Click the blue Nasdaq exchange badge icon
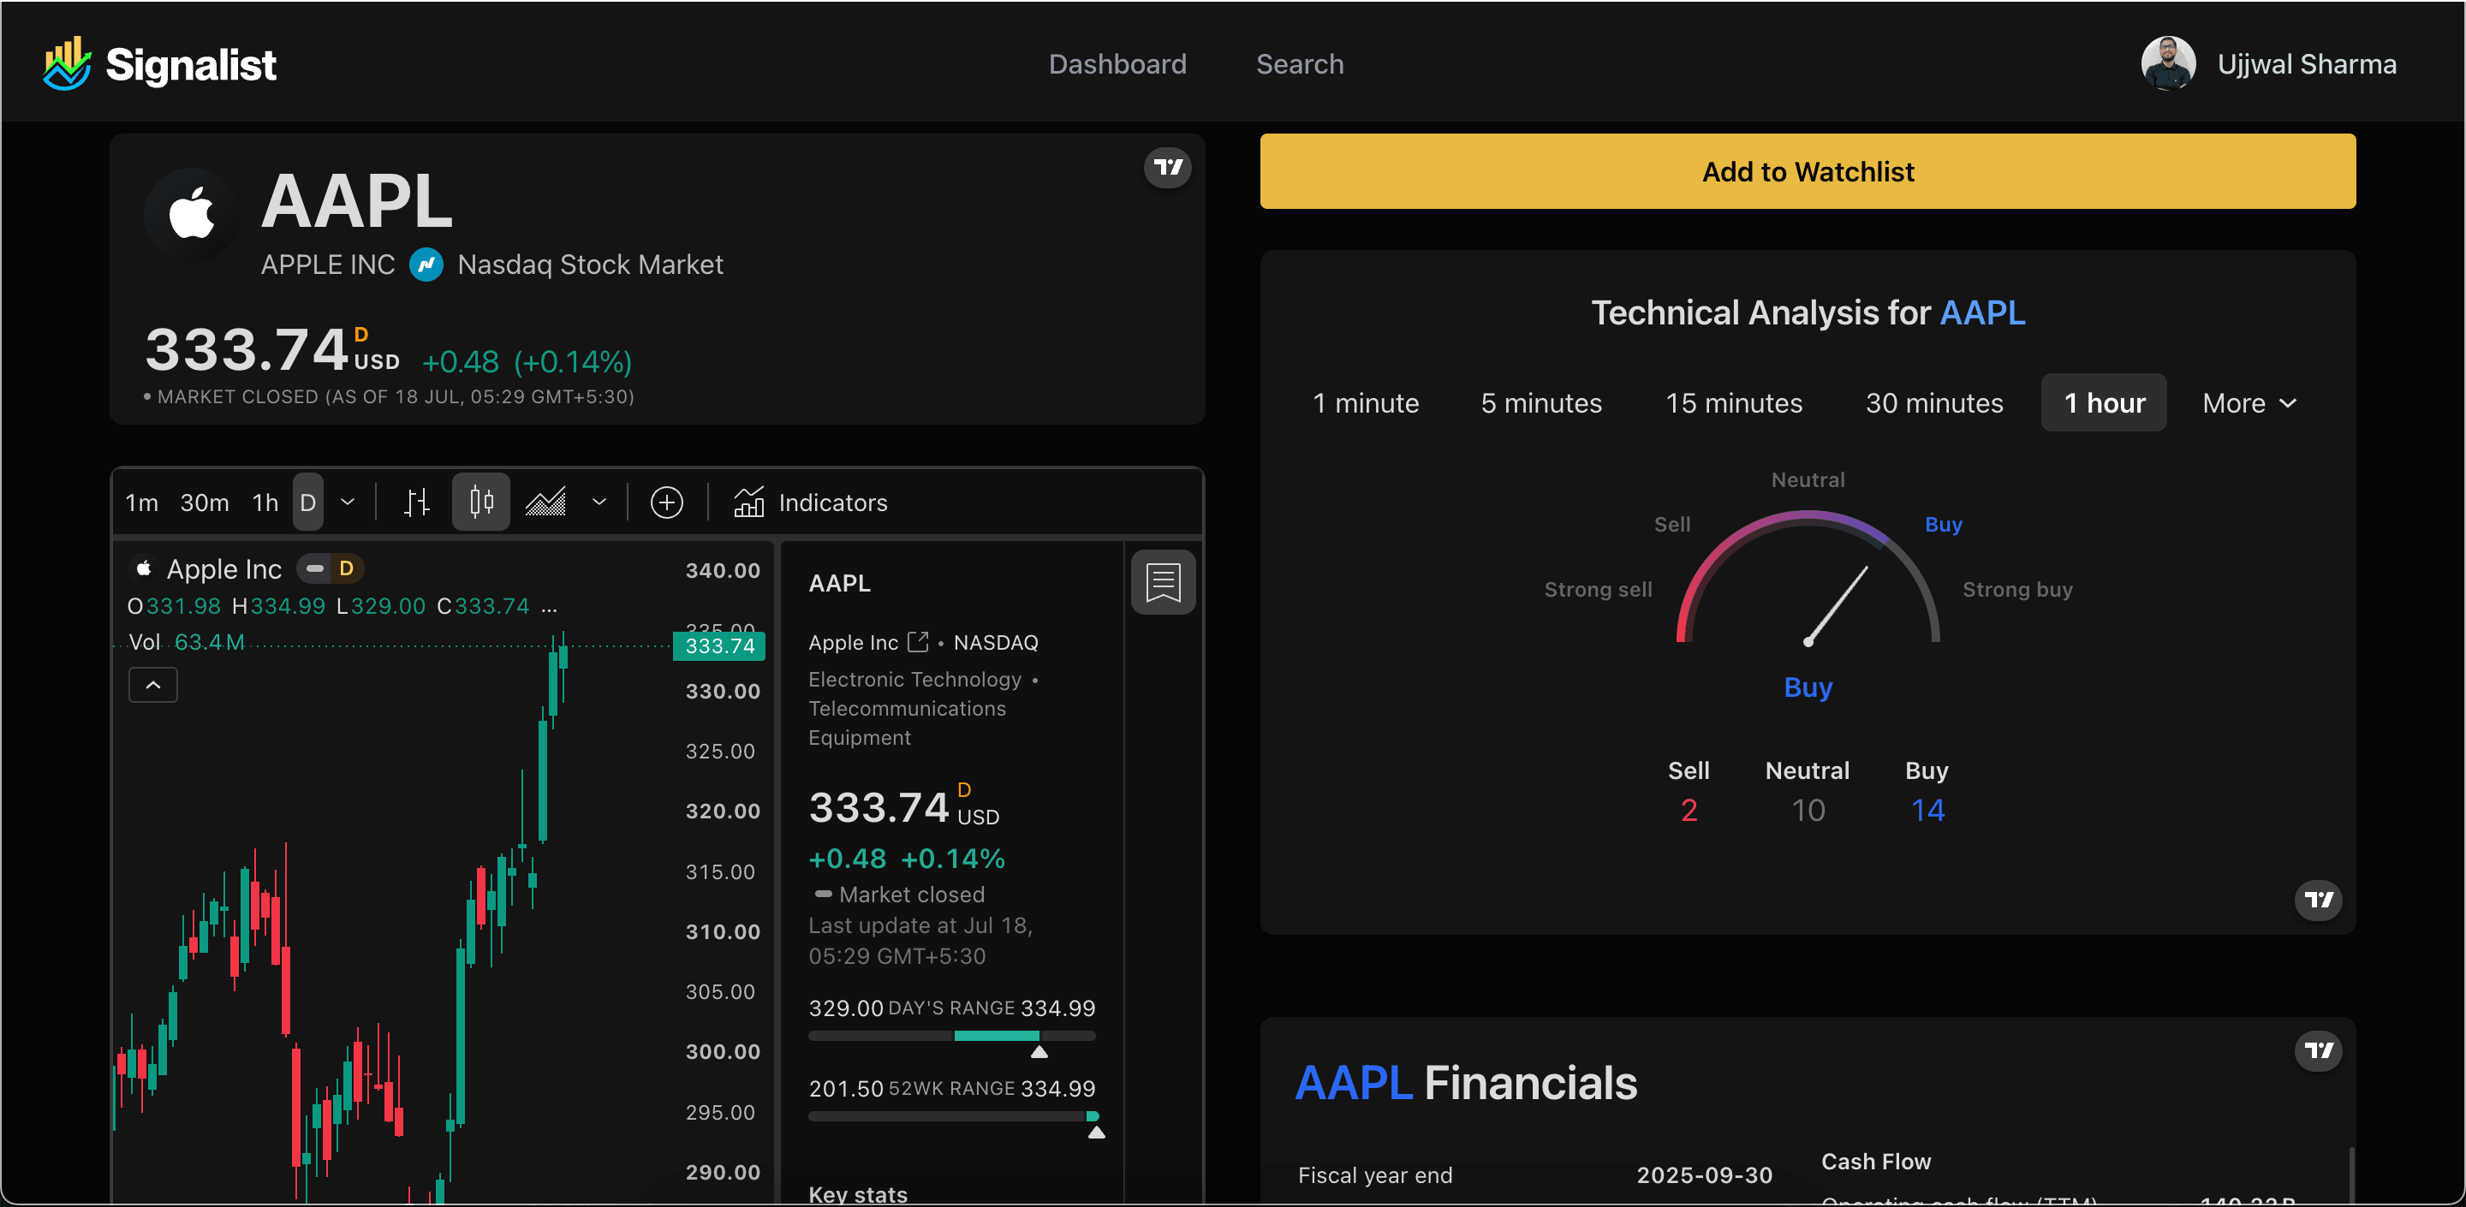This screenshot has width=2466, height=1207. click(426, 265)
